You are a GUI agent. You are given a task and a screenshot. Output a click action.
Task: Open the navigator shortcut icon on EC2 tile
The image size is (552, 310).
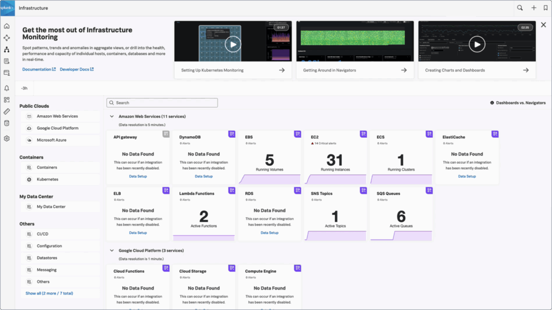tap(363, 134)
